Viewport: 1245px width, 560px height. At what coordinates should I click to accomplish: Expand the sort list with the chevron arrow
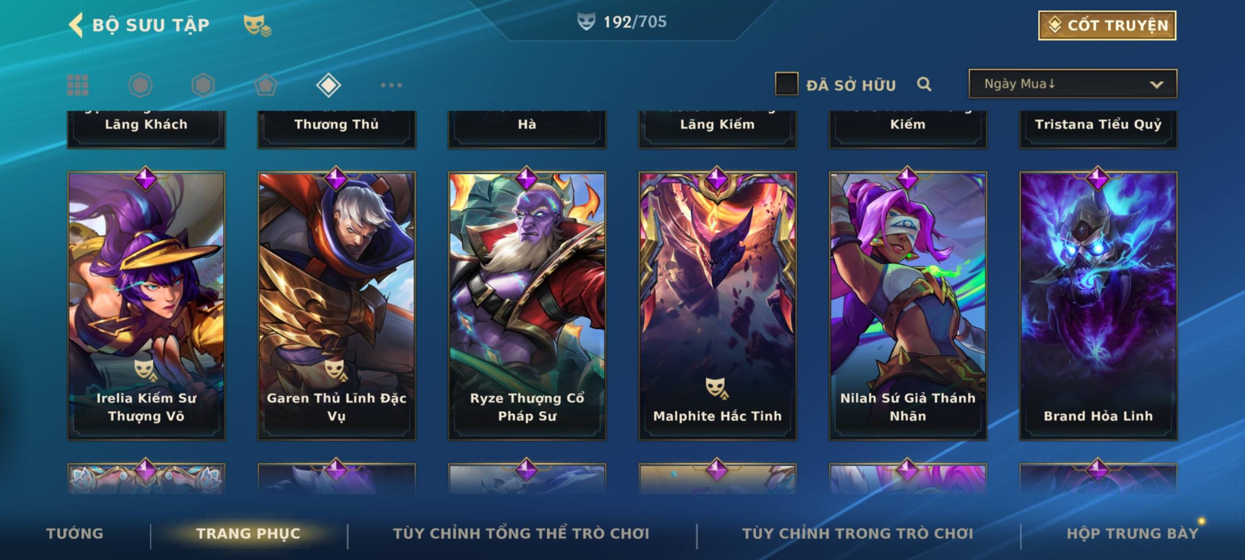tap(1156, 85)
